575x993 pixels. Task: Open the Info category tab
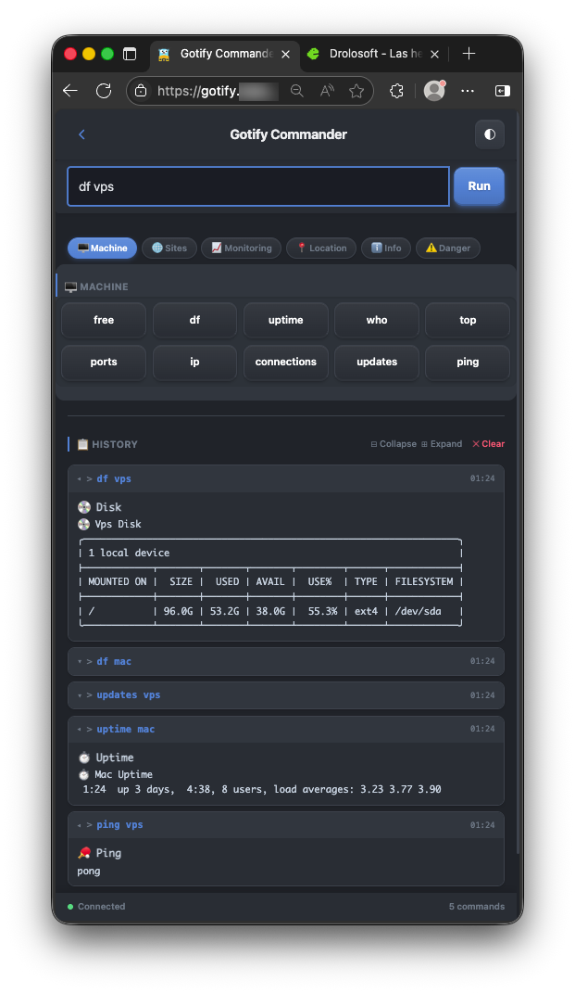point(386,248)
